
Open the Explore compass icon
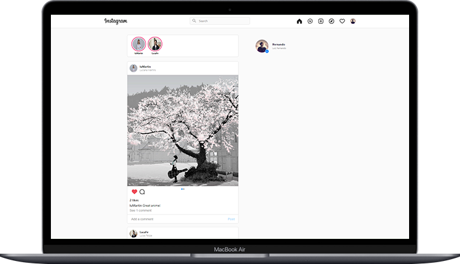pyautogui.click(x=331, y=21)
